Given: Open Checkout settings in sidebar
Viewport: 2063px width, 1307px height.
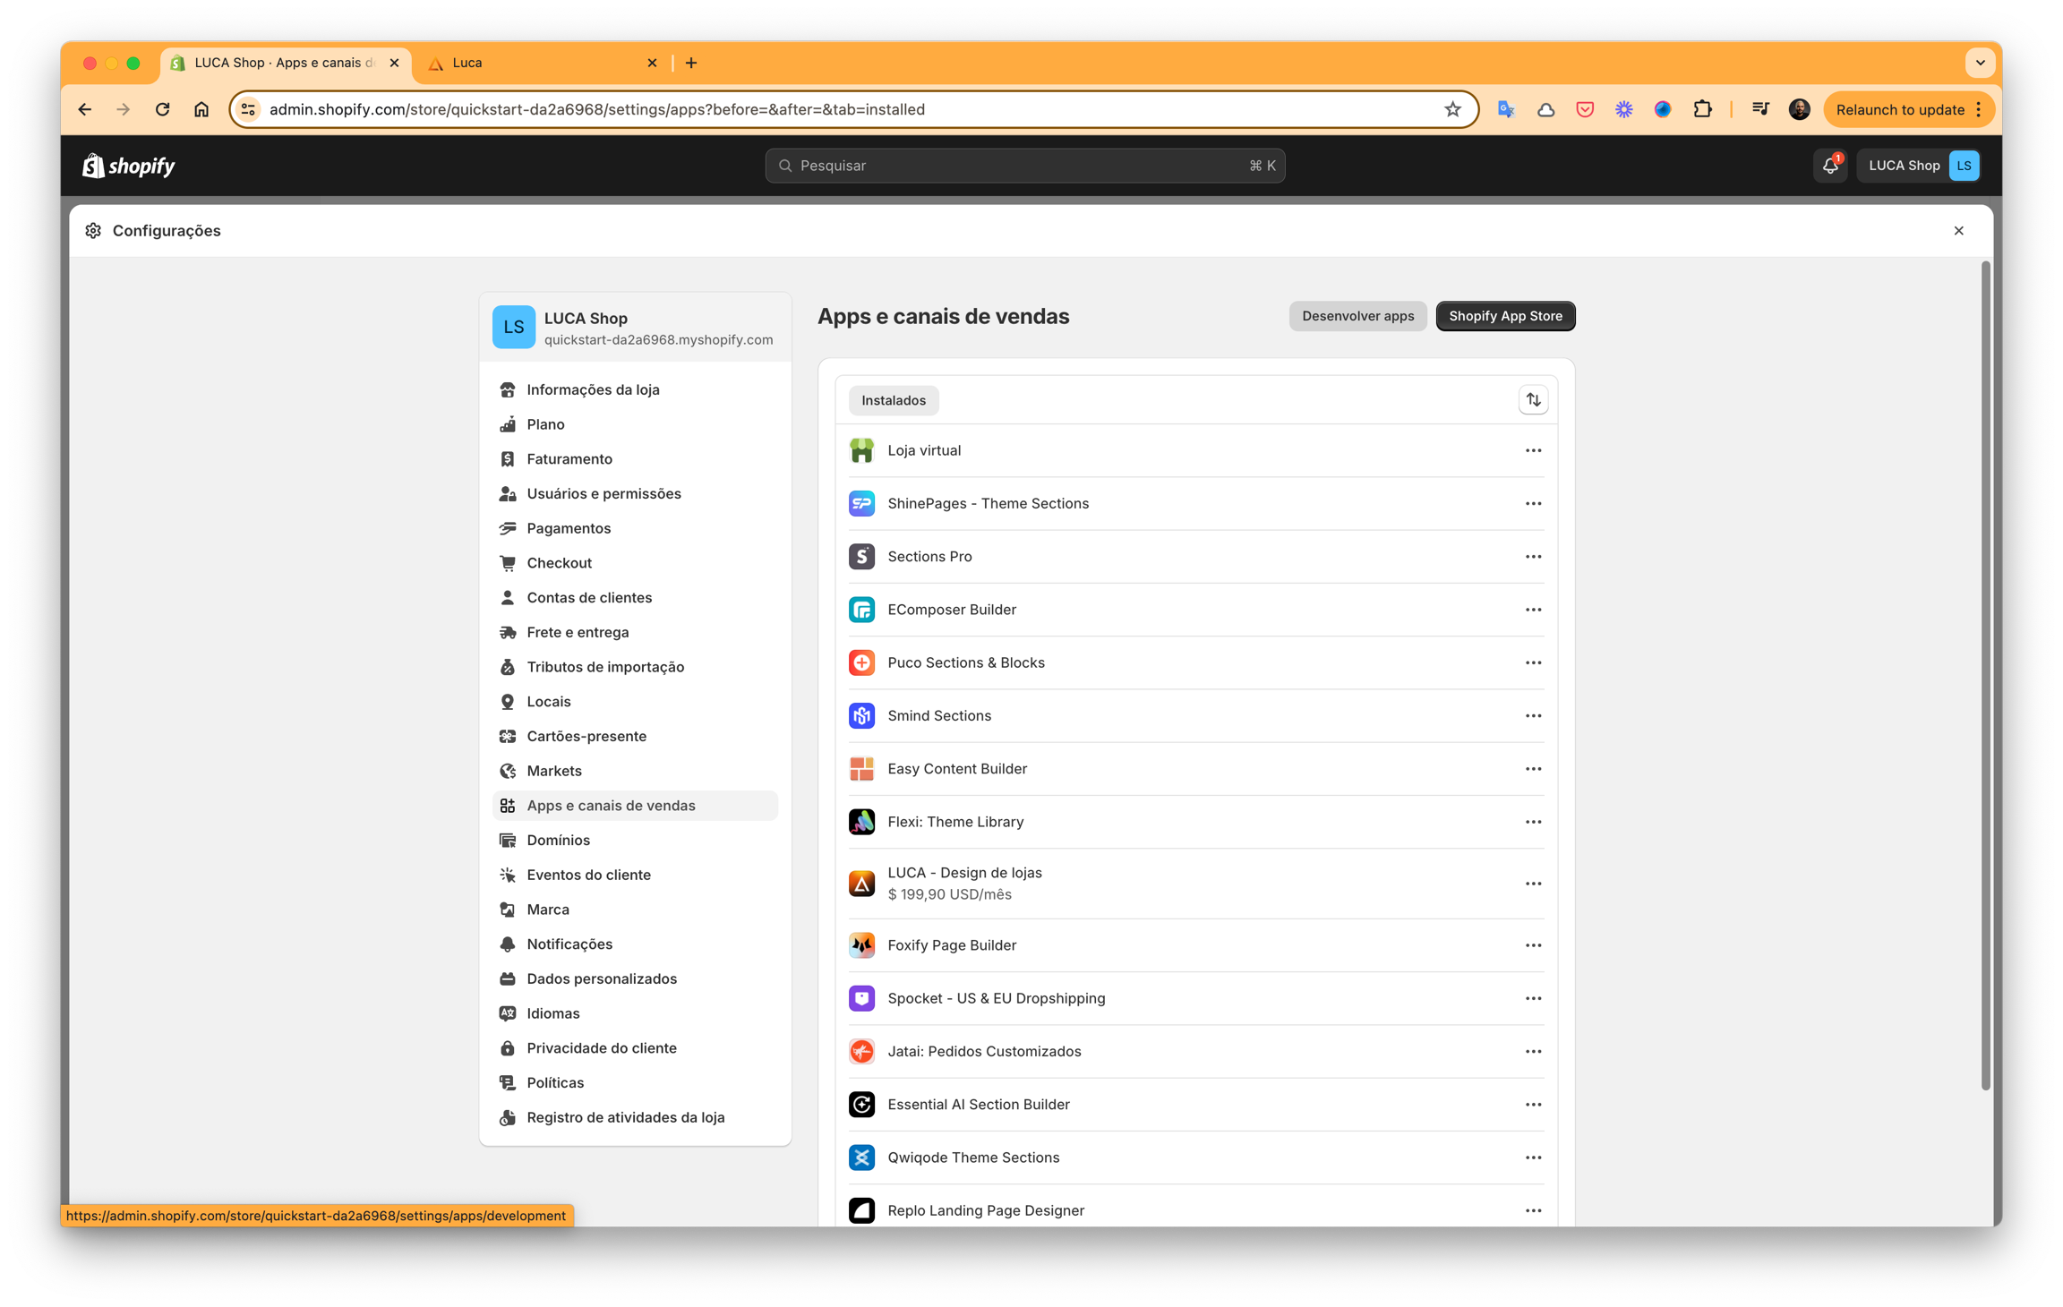Looking at the screenshot, I should [x=559, y=563].
